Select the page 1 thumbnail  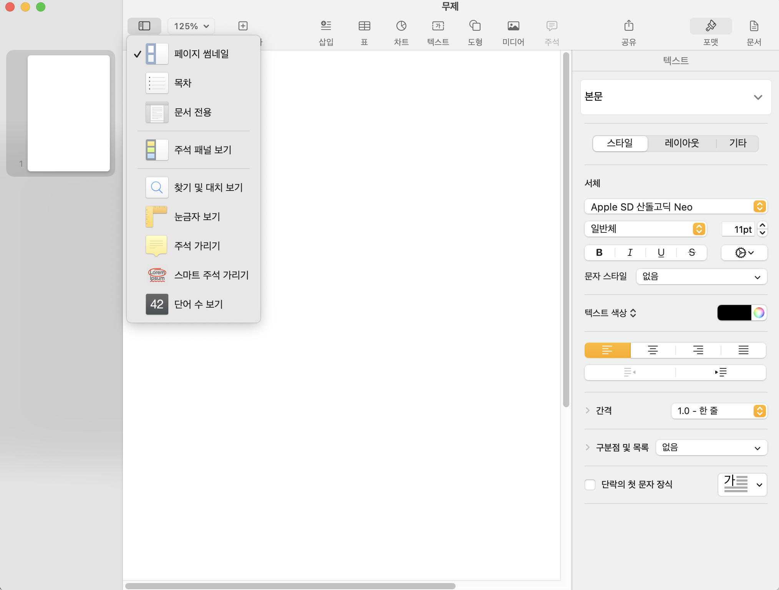pyautogui.click(x=69, y=113)
